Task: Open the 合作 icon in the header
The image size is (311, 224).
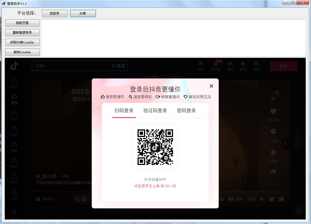Action: [x=201, y=66]
